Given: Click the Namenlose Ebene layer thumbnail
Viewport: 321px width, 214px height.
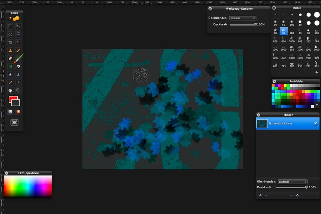Looking at the screenshot, I should pyautogui.click(x=262, y=124).
